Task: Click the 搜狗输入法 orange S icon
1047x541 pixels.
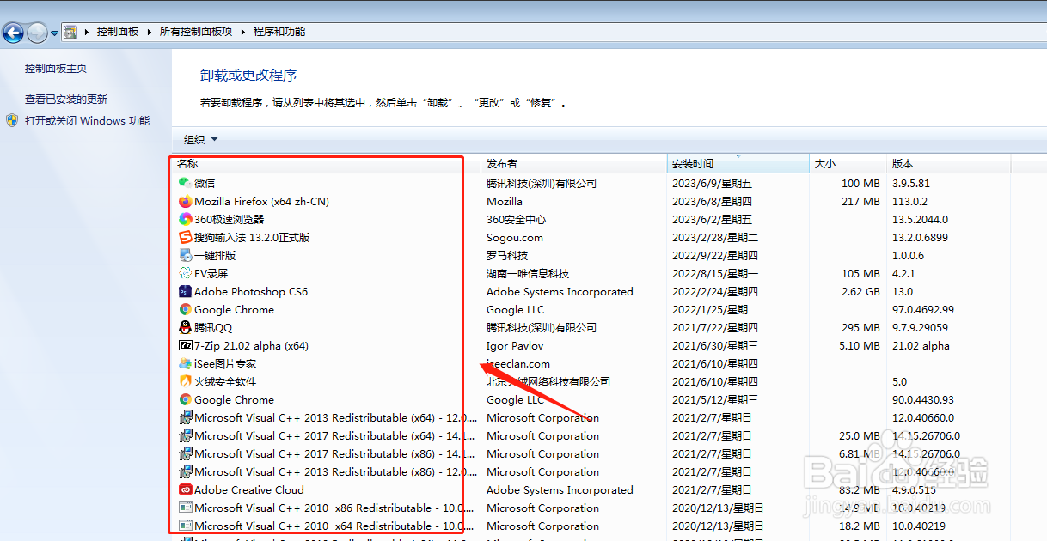Action: (185, 237)
